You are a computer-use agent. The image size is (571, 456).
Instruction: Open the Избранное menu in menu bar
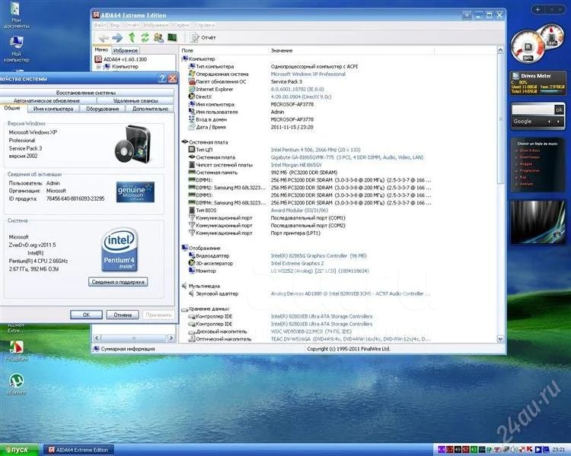pyautogui.click(x=156, y=25)
